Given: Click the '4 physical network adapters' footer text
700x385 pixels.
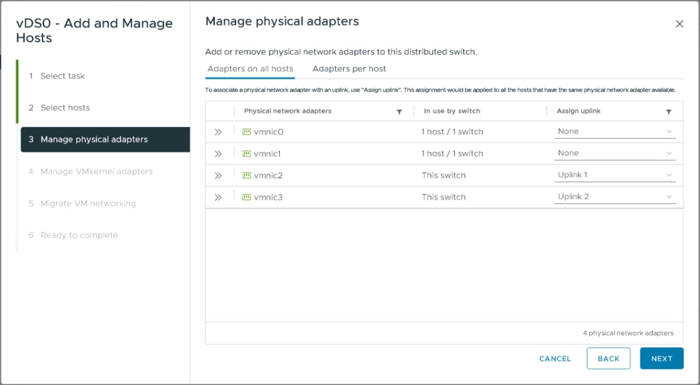Looking at the screenshot, I should coord(628,333).
